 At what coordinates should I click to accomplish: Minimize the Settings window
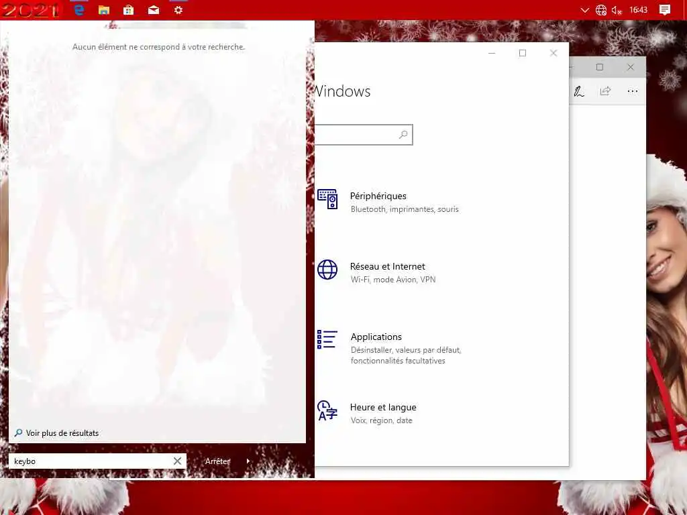click(492, 53)
